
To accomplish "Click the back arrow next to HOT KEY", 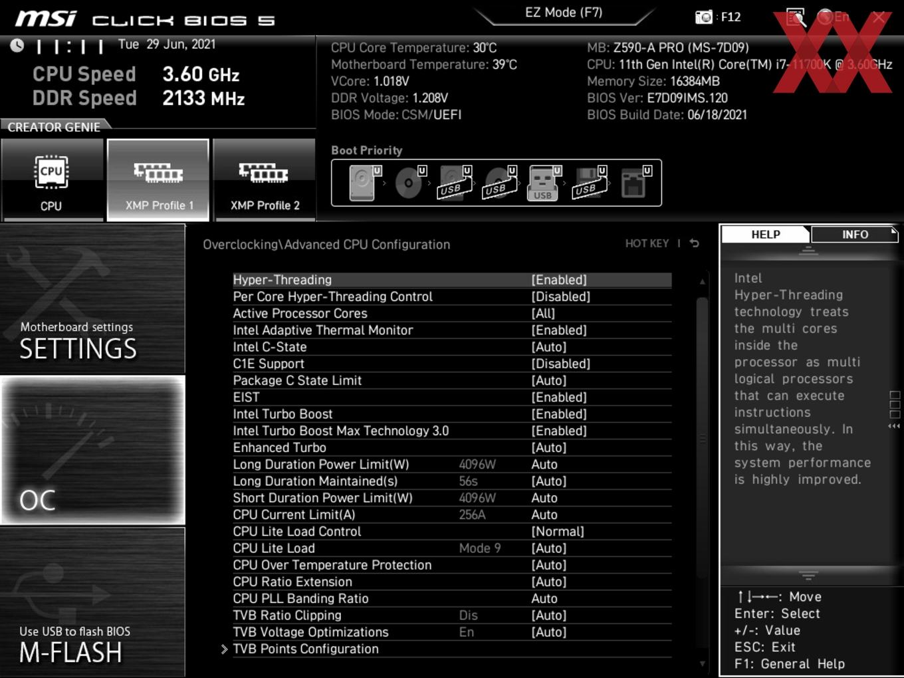I will 695,243.
